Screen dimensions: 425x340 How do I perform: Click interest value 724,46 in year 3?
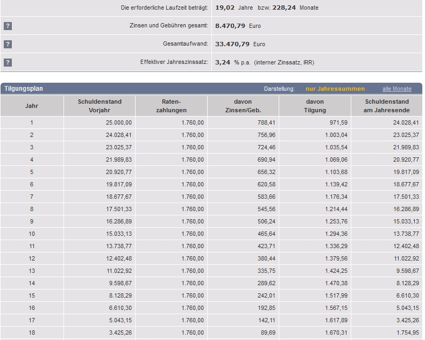click(266, 147)
